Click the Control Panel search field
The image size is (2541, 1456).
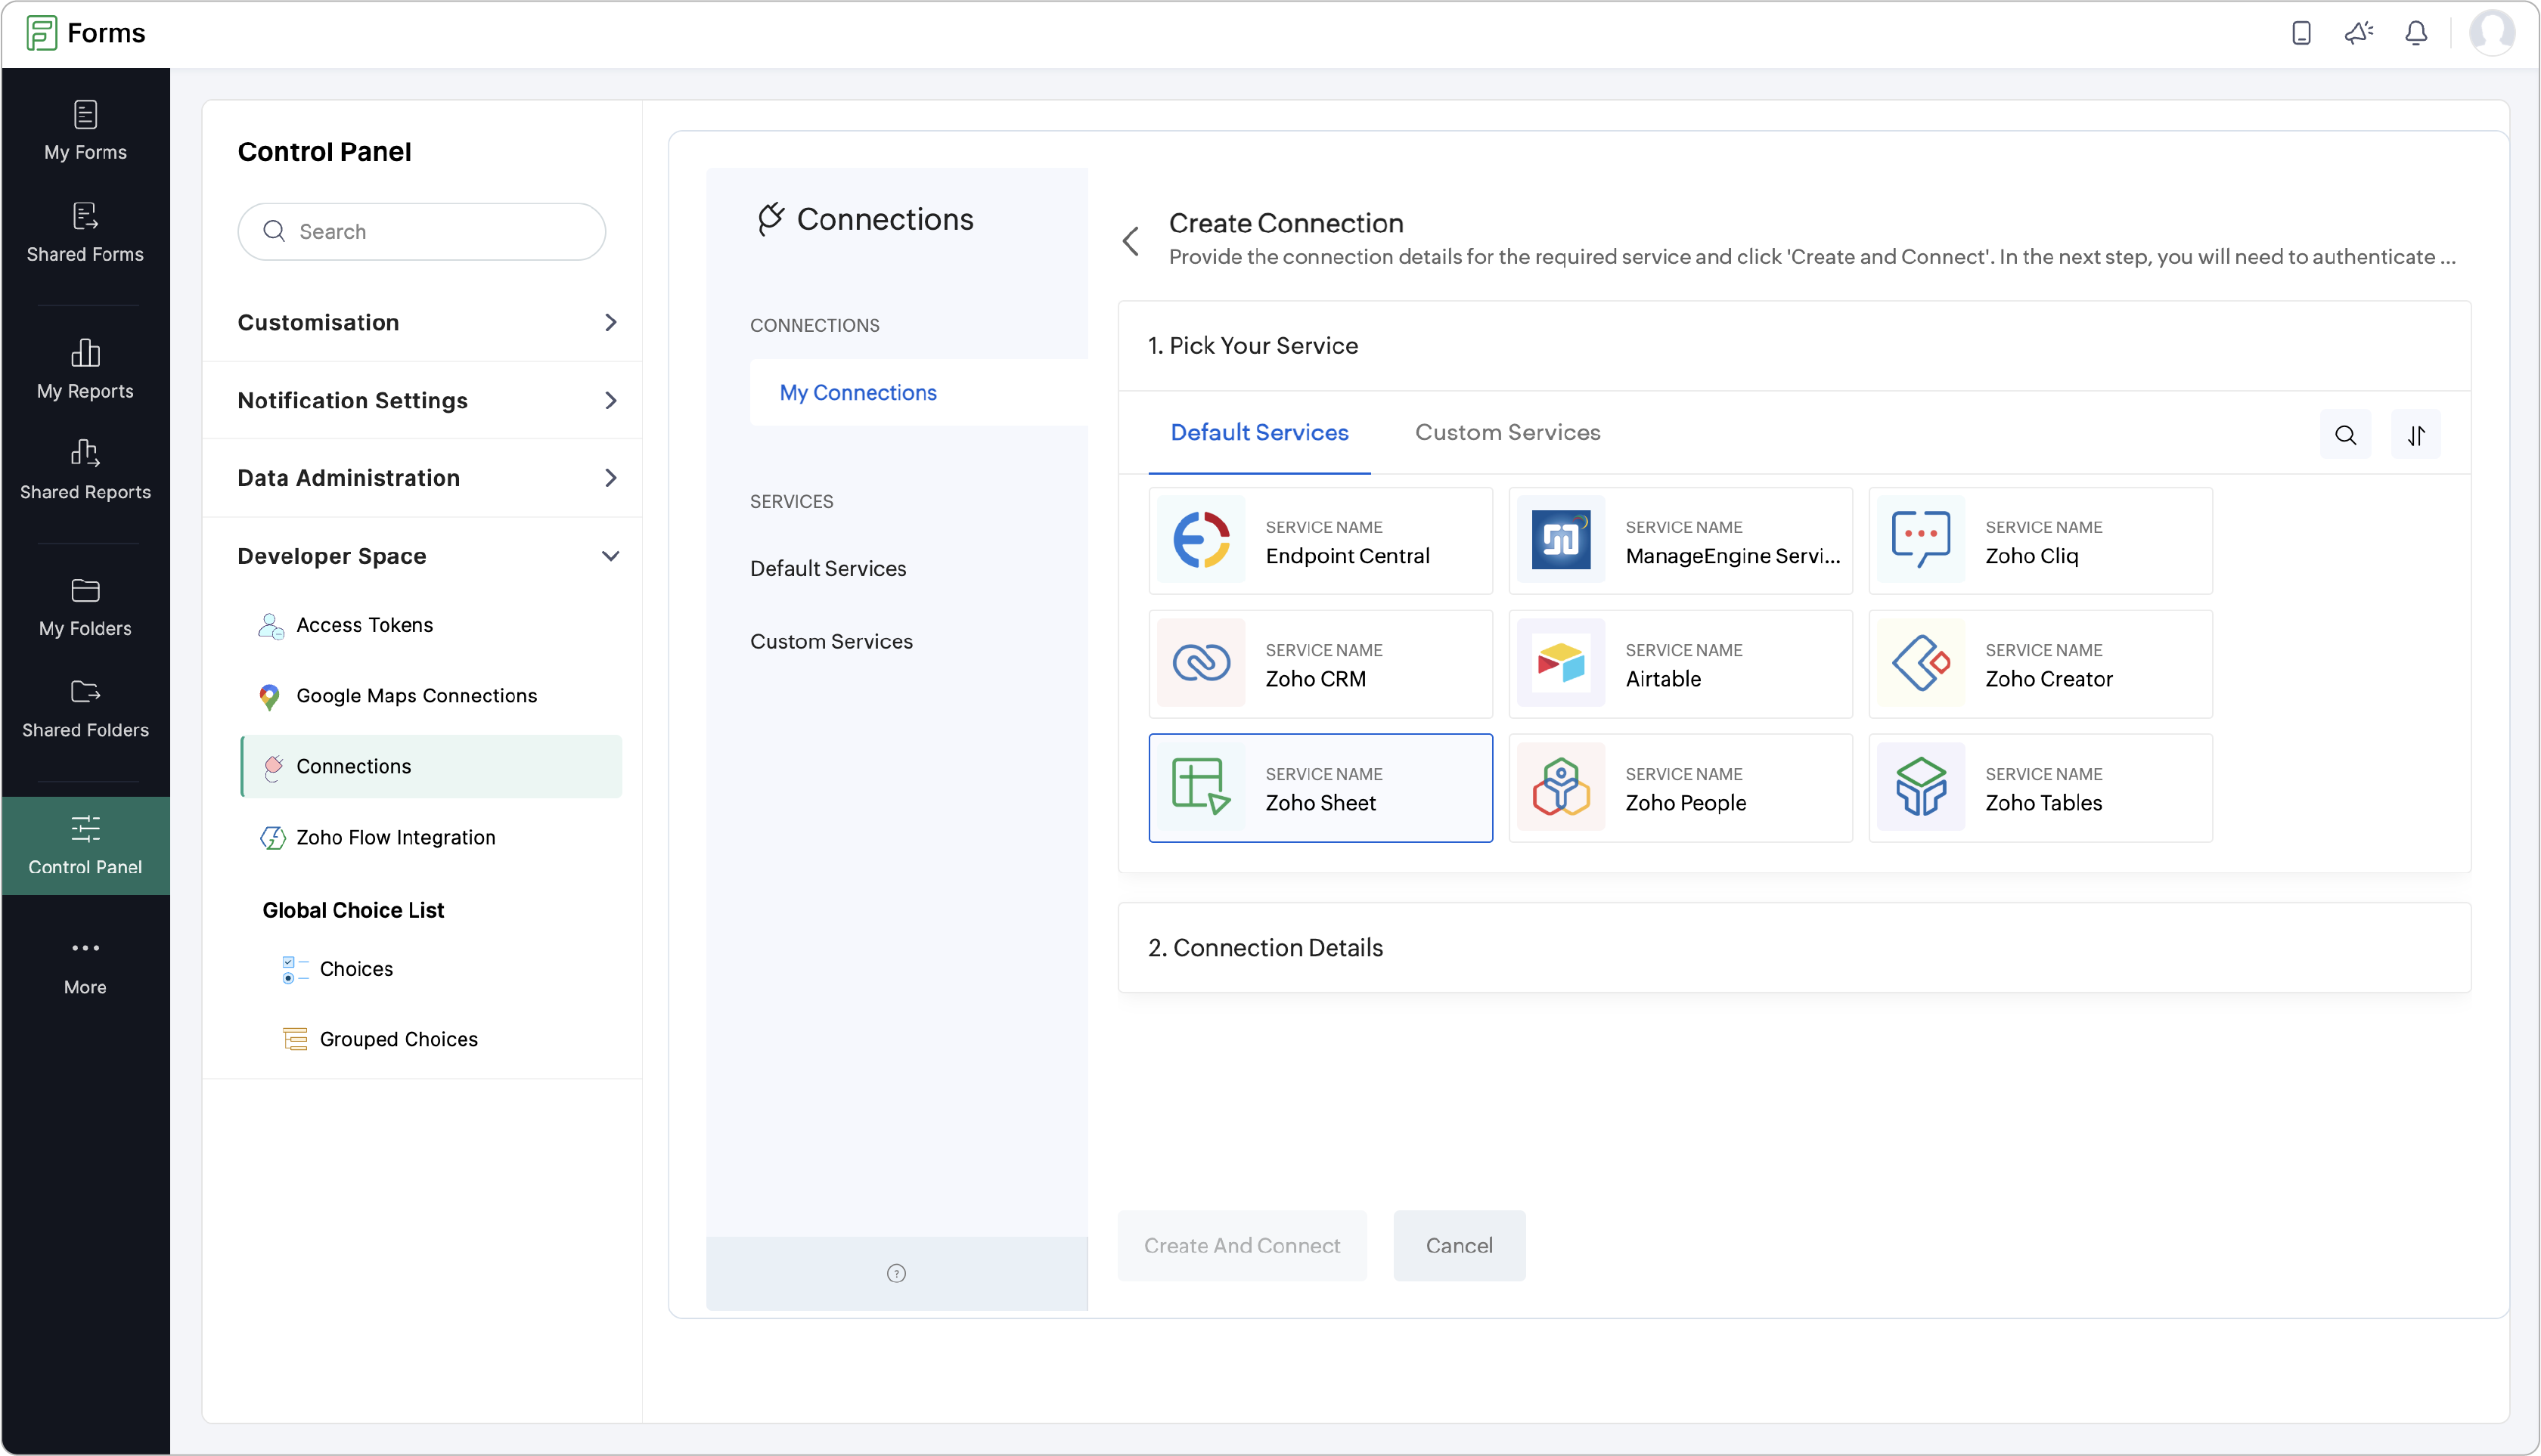coord(421,231)
